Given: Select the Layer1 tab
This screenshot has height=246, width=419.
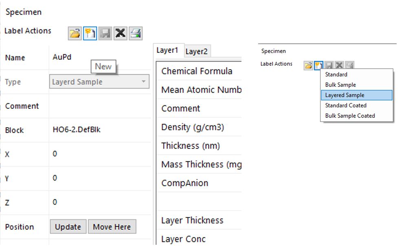Looking at the screenshot, I should pos(168,50).
